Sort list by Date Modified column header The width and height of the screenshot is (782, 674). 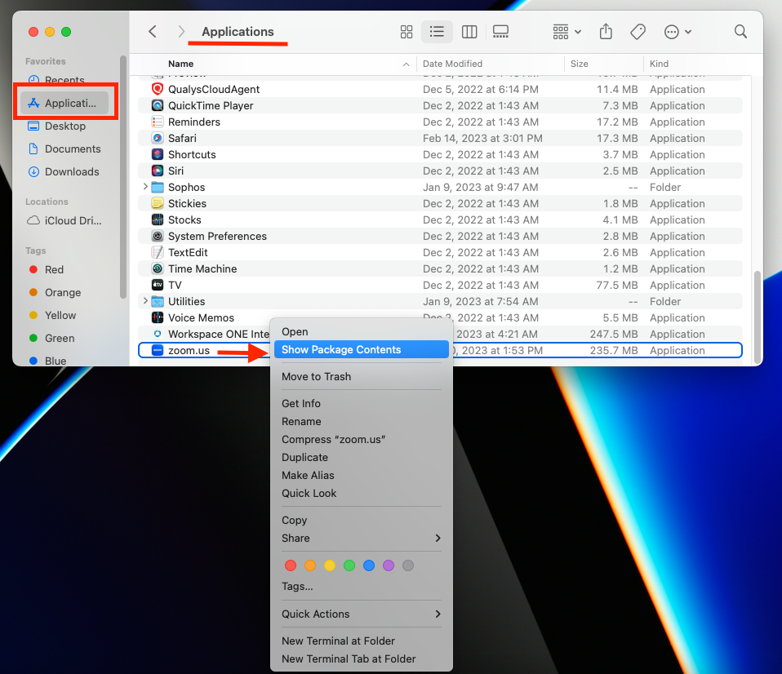[452, 64]
